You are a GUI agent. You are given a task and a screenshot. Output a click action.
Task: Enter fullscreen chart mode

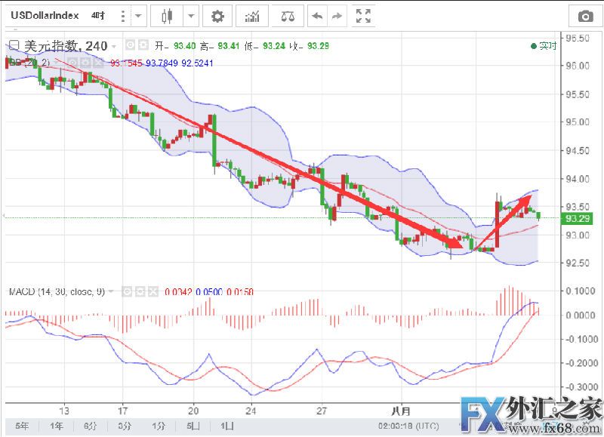tap(364, 15)
